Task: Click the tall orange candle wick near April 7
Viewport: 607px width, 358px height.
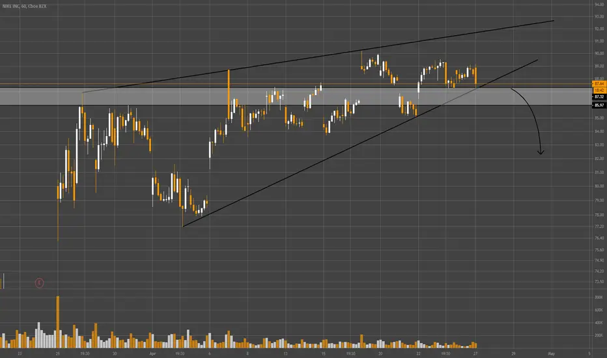Action: click(229, 89)
